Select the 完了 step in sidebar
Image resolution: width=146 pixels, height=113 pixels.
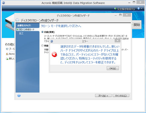[x=21, y=33]
